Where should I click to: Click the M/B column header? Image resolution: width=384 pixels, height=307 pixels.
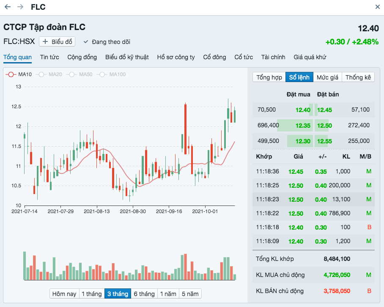coord(365,157)
